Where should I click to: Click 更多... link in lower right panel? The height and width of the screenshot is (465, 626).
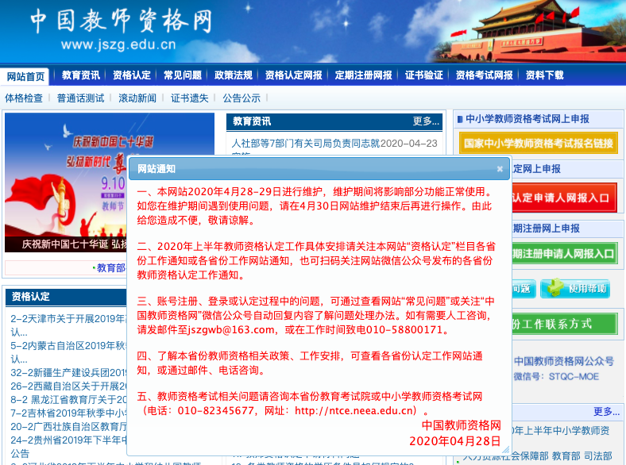[x=606, y=412]
